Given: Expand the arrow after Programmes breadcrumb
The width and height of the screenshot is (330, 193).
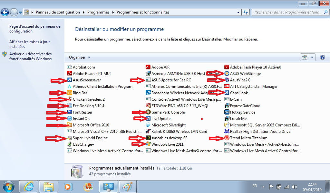Looking at the screenshot, I should [113, 13].
